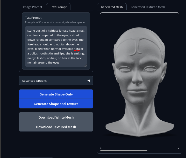This screenshot has height=158, width=186.
Task: Select the Text Prompt tab
Action: point(58,7)
